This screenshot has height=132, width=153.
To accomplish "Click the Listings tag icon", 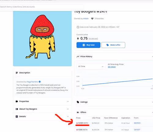I will click(78, 102).
